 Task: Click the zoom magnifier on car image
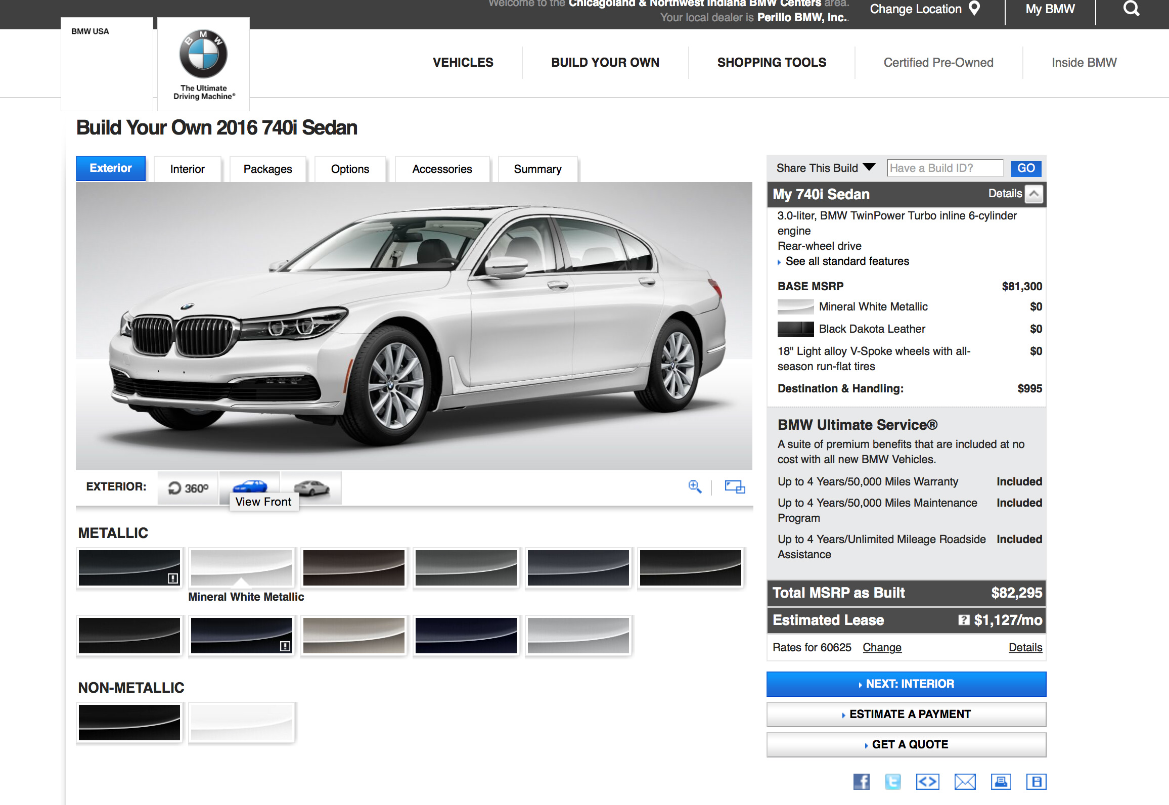[x=695, y=487]
